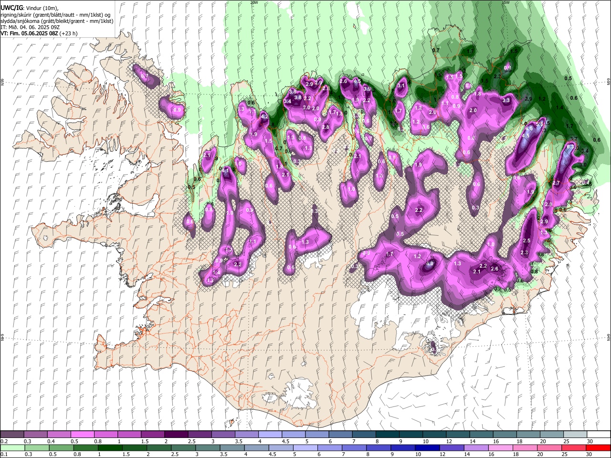Select the bright pink snow swatch between 0.5 and 0.8
Screen dimensions: 611x458
(x=83, y=434)
